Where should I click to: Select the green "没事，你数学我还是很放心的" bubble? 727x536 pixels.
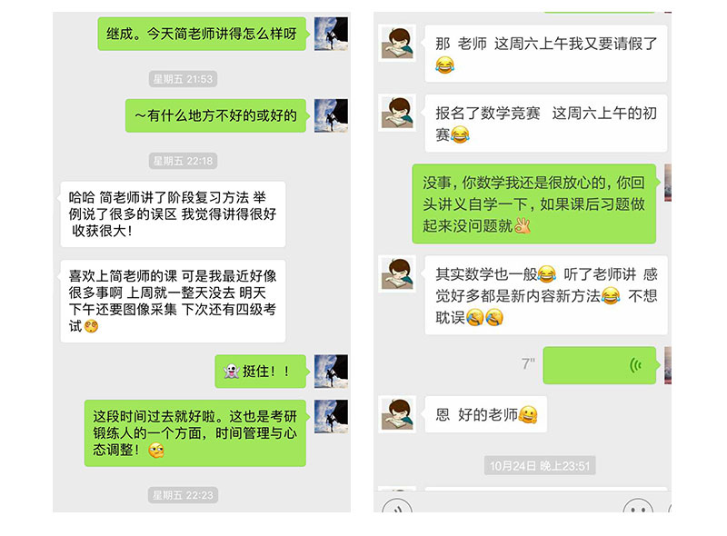(x=534, y=204)
